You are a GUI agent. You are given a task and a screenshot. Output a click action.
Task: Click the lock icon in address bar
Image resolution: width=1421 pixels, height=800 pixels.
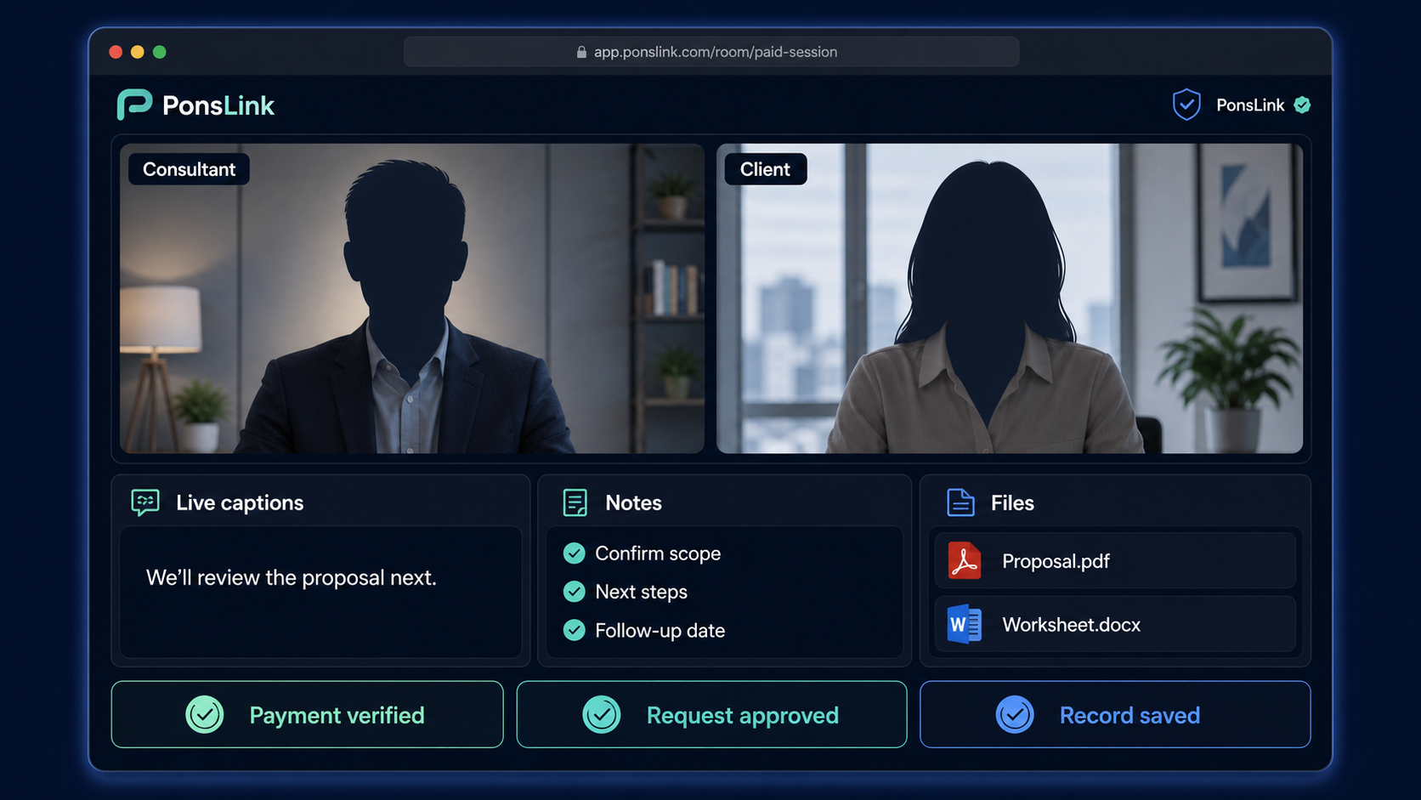pyautogui.click(x=581, y=52)
